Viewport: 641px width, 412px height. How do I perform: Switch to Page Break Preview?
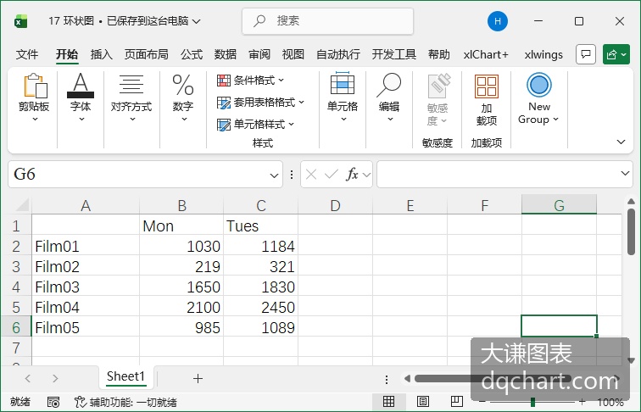click(x=457, y=401)
